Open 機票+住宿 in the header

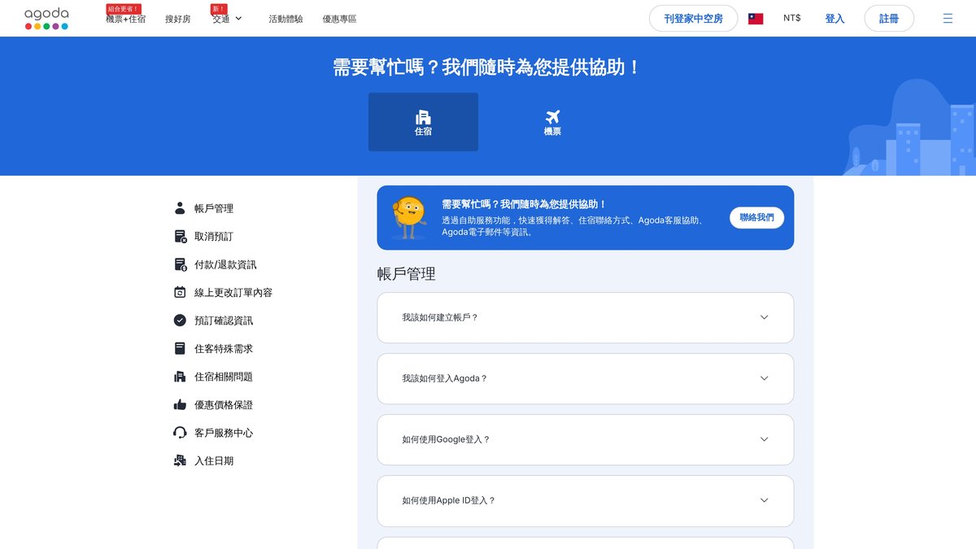point(125,19)
